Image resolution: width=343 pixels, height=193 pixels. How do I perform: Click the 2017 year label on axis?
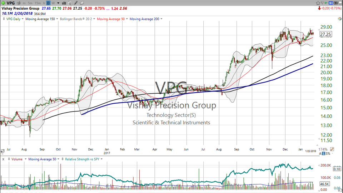[x=107, y=153]
